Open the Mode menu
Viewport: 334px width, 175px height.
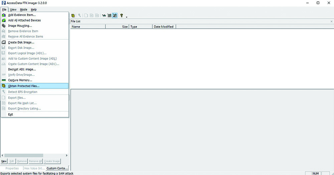pos(23,10)
